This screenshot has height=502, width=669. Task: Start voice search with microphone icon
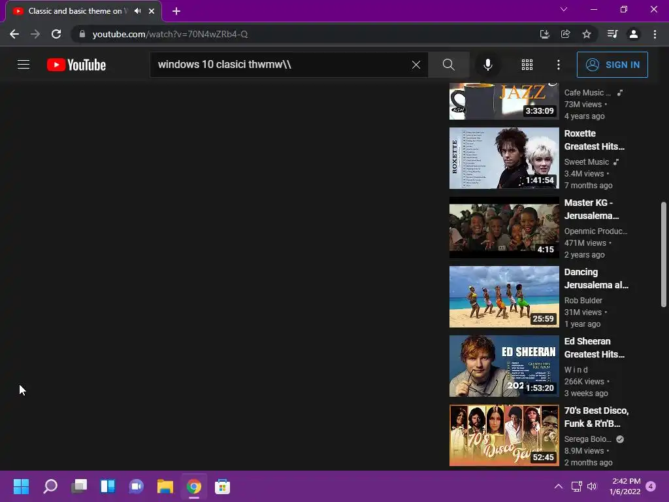tap(487, 65)
